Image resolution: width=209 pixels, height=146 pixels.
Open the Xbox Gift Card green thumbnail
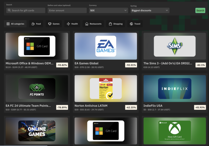click(x=175, y=131)
